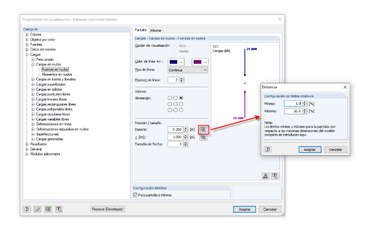Expand the Colores category
This screenshot has width=367, height=230.
[x=27, y=35]
